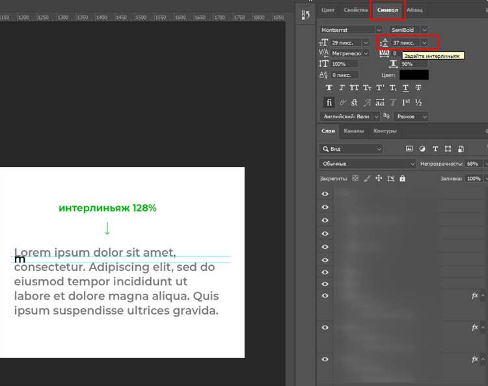Apply Underline text style

[x=405, y=88]
